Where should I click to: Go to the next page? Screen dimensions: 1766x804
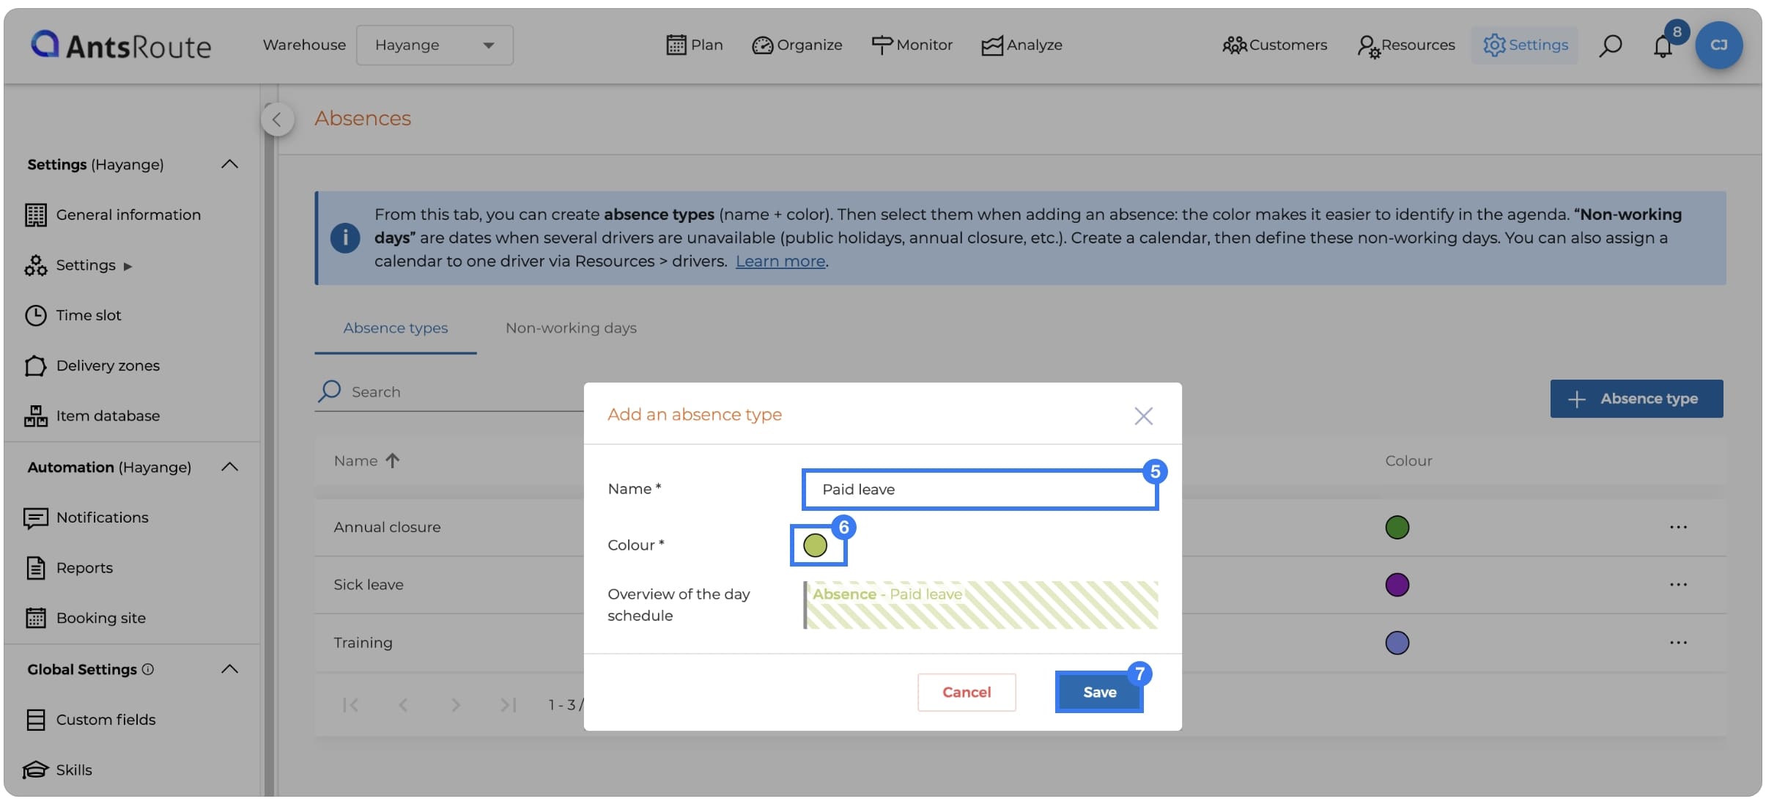[456, 705]
